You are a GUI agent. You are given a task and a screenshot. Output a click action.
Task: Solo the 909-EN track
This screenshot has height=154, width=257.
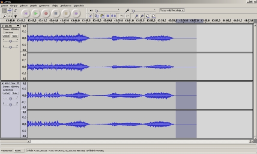[15, 36]
